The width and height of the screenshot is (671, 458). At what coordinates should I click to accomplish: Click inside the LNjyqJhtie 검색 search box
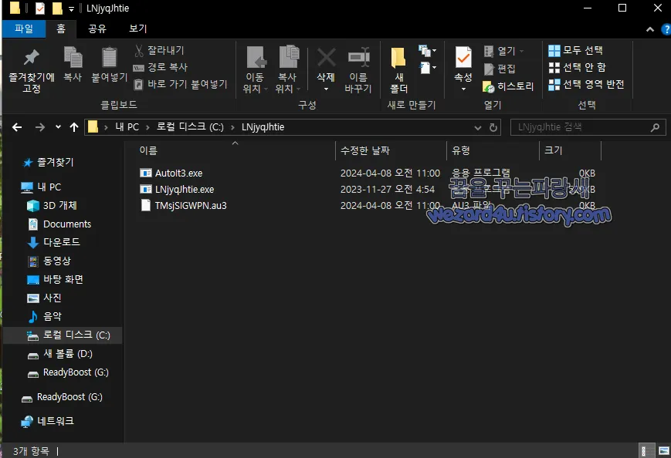click(587, 126)
